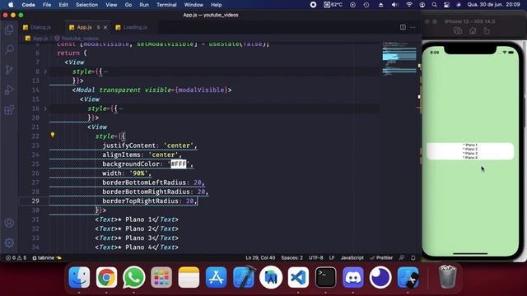Open Notes from the Dock

click(x=189, y=278)
